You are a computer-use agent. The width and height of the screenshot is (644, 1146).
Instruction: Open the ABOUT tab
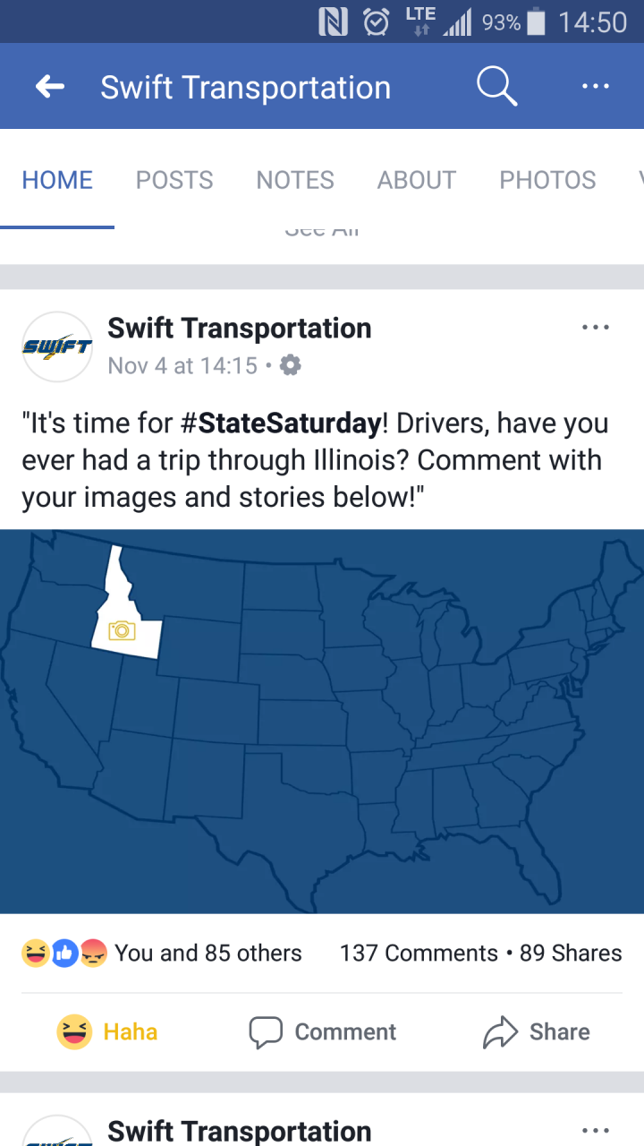tap(417, 180)
